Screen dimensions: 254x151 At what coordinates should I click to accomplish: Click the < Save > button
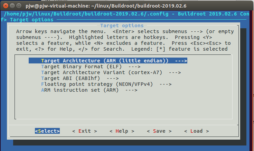(x=159, y=131)
